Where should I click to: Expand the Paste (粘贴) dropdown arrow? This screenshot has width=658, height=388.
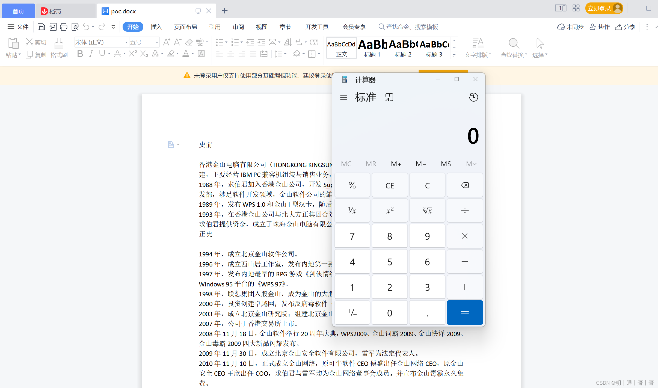coord(20,55)
